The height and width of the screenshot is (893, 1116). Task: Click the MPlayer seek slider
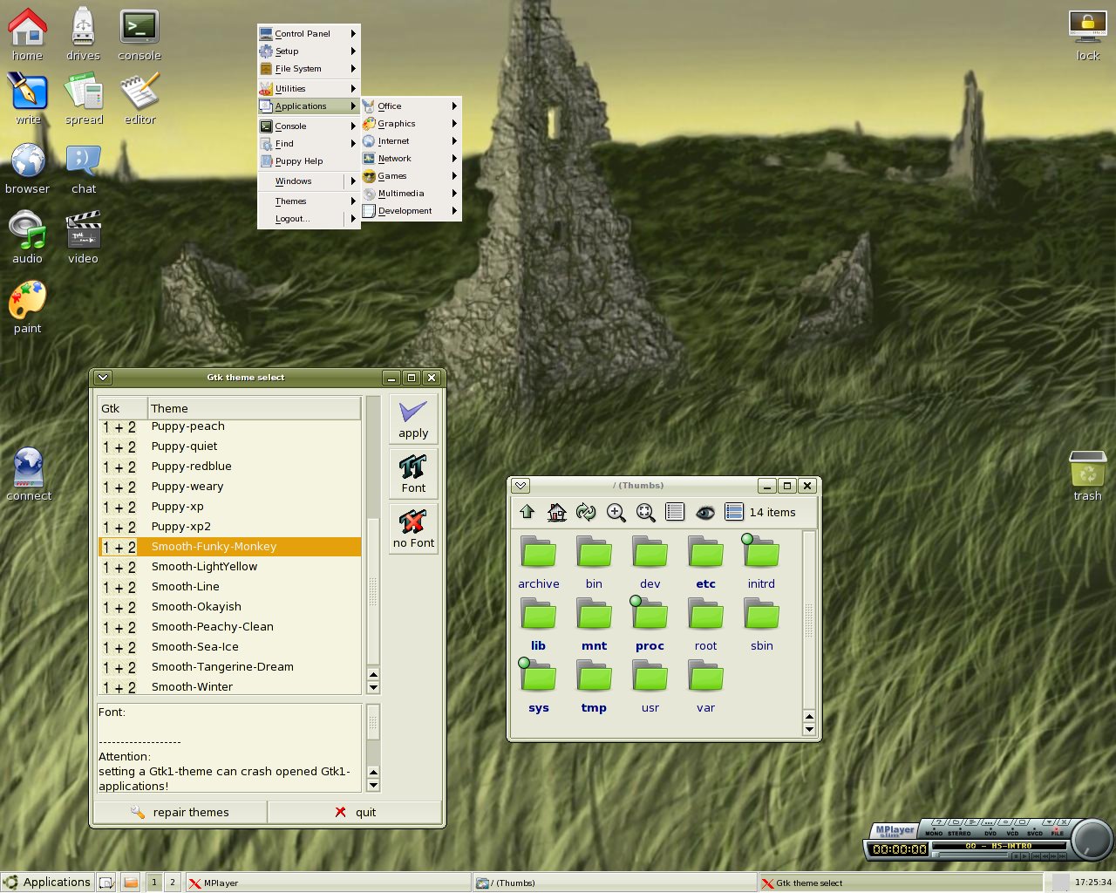(x=970, y=855)
